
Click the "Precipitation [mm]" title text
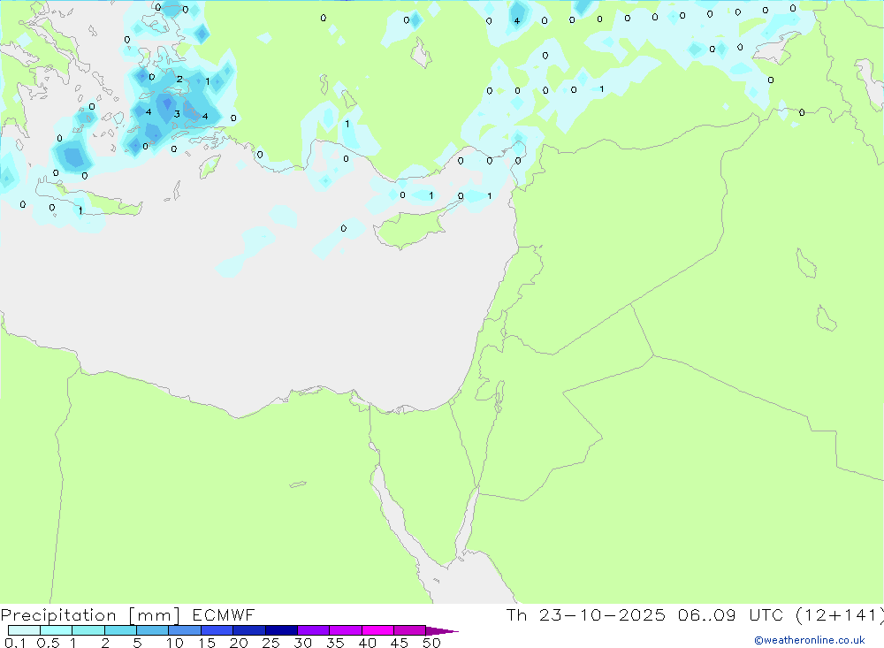[x=90, y=615]
